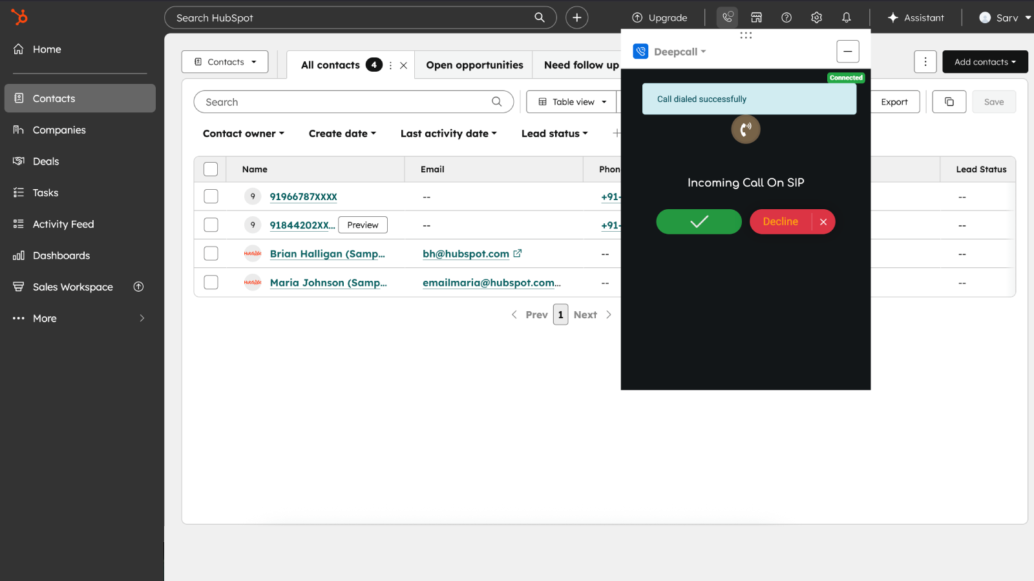Open the Lead status filter
The image size is (1034, 581).
tap(554, 134)
